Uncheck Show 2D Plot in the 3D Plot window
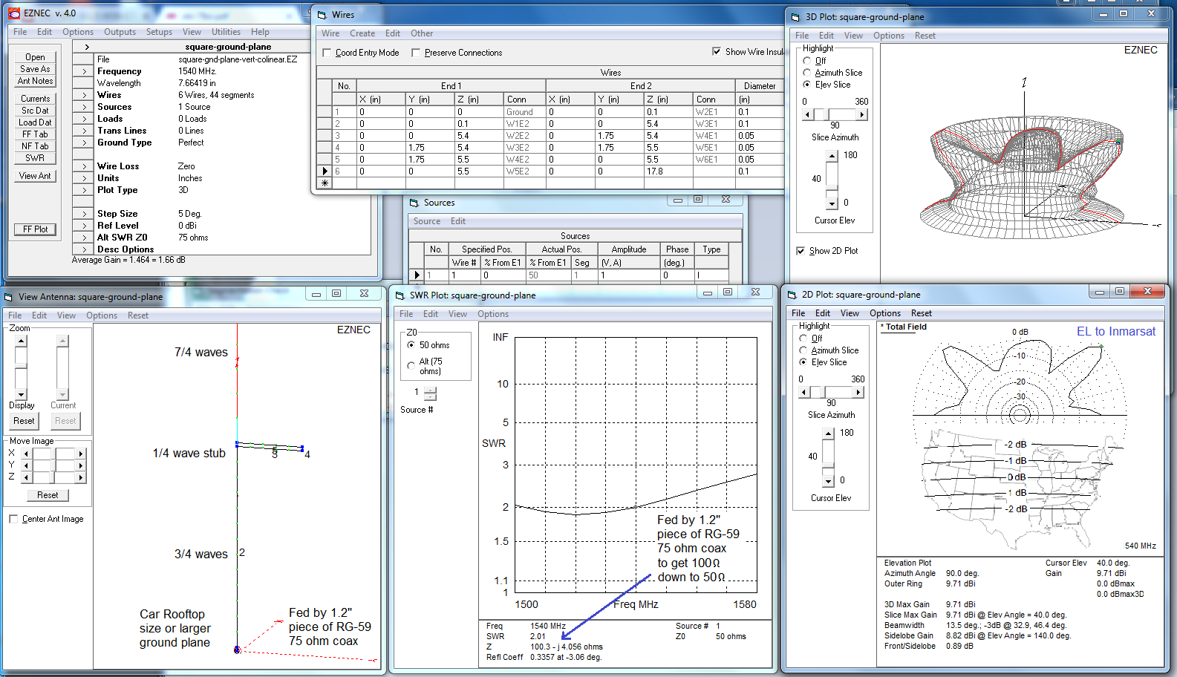The height and width of the screenshot is (677, 1177). [801, 251]
